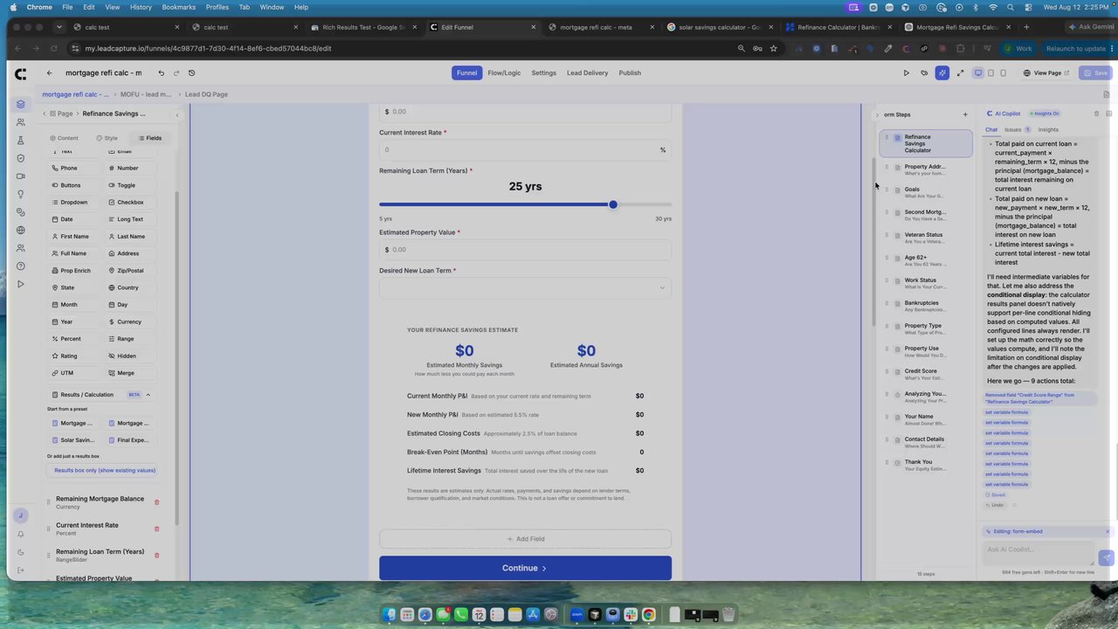The width and height of the screenshot is (1118, 629).
Task: Click the Add Field button
Action: (525, 539)
